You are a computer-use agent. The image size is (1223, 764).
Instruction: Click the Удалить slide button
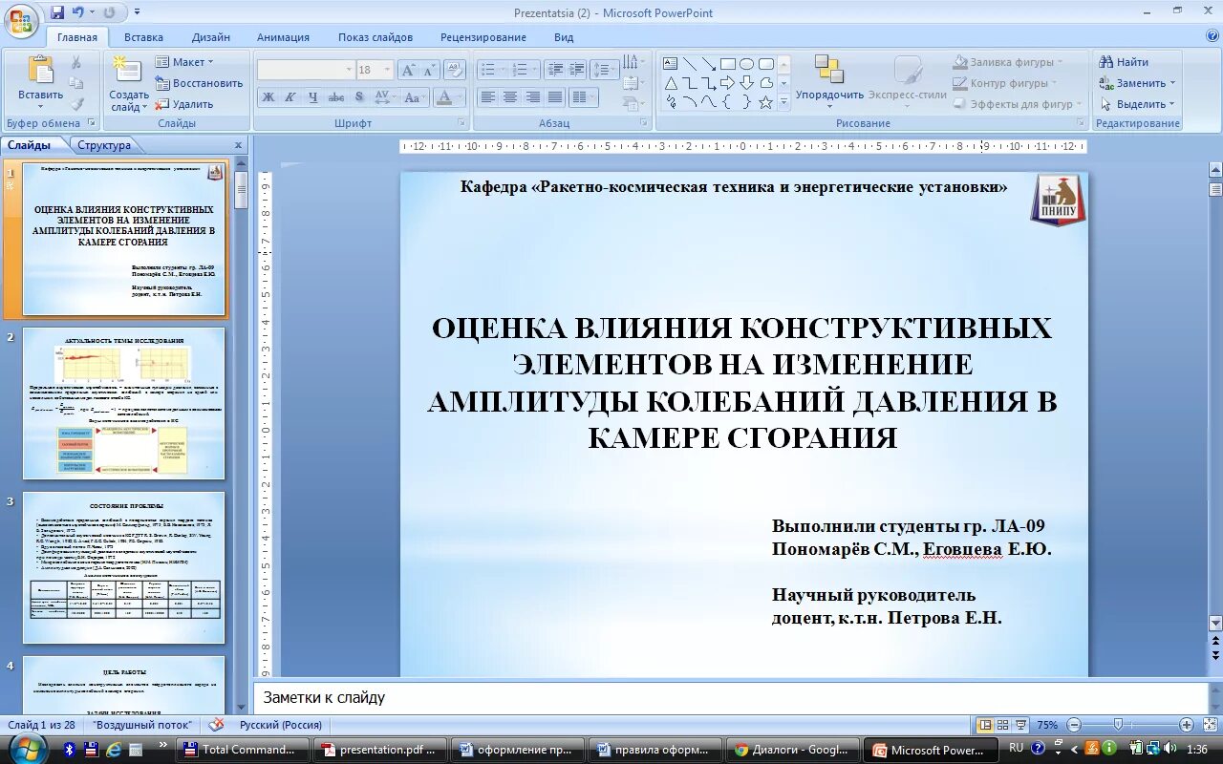(184, 104)
